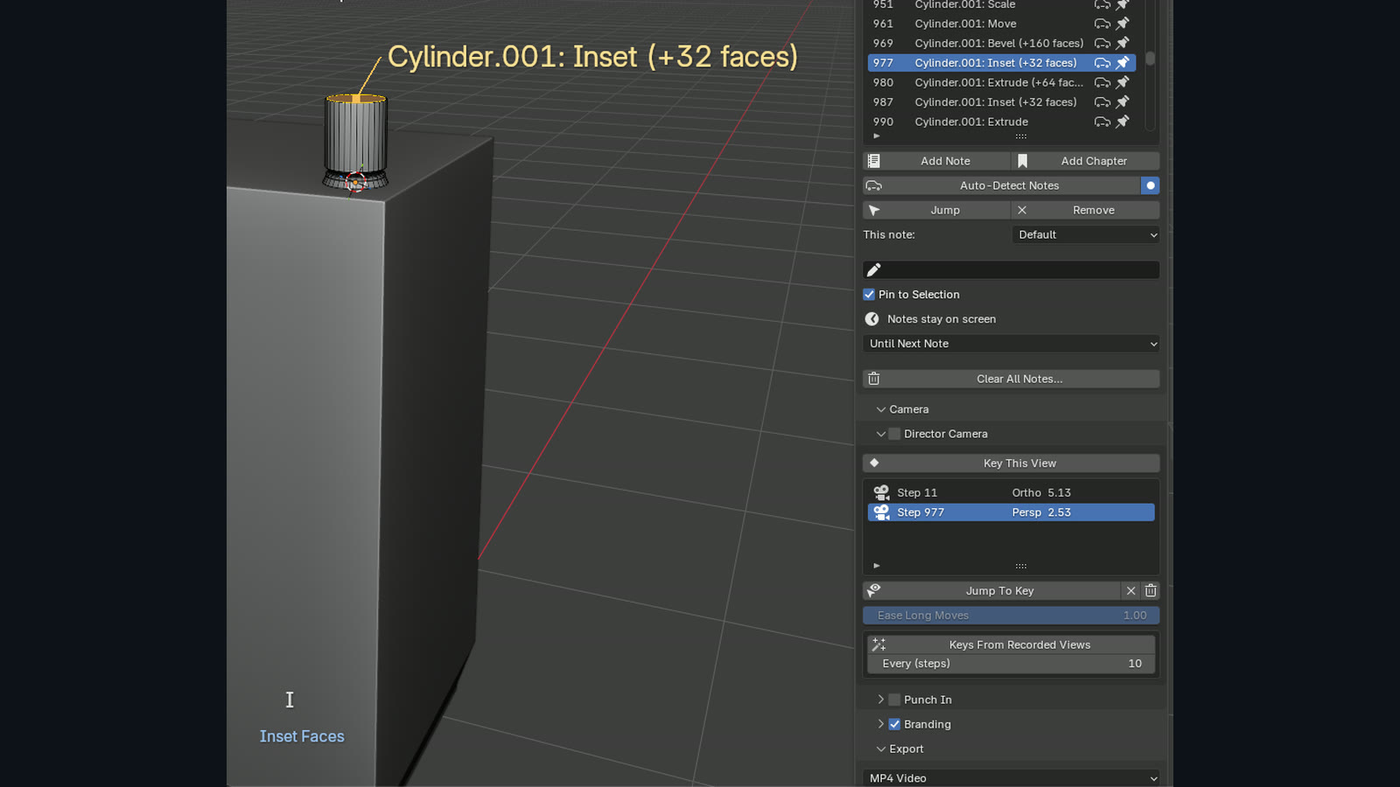Click the pin icon on step 961 row
Image resolution: width=1400 pixels, height=787 pixels.
pos(1123,24)
